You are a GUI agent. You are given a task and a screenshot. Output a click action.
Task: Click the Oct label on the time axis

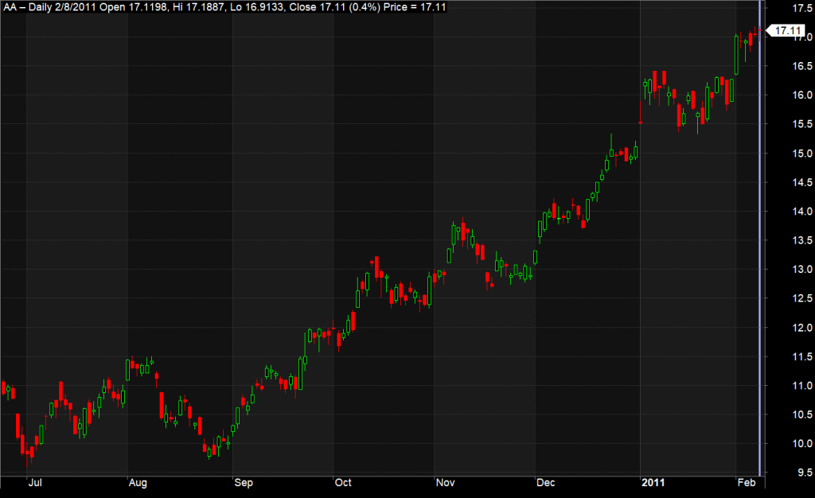(344, 482)
